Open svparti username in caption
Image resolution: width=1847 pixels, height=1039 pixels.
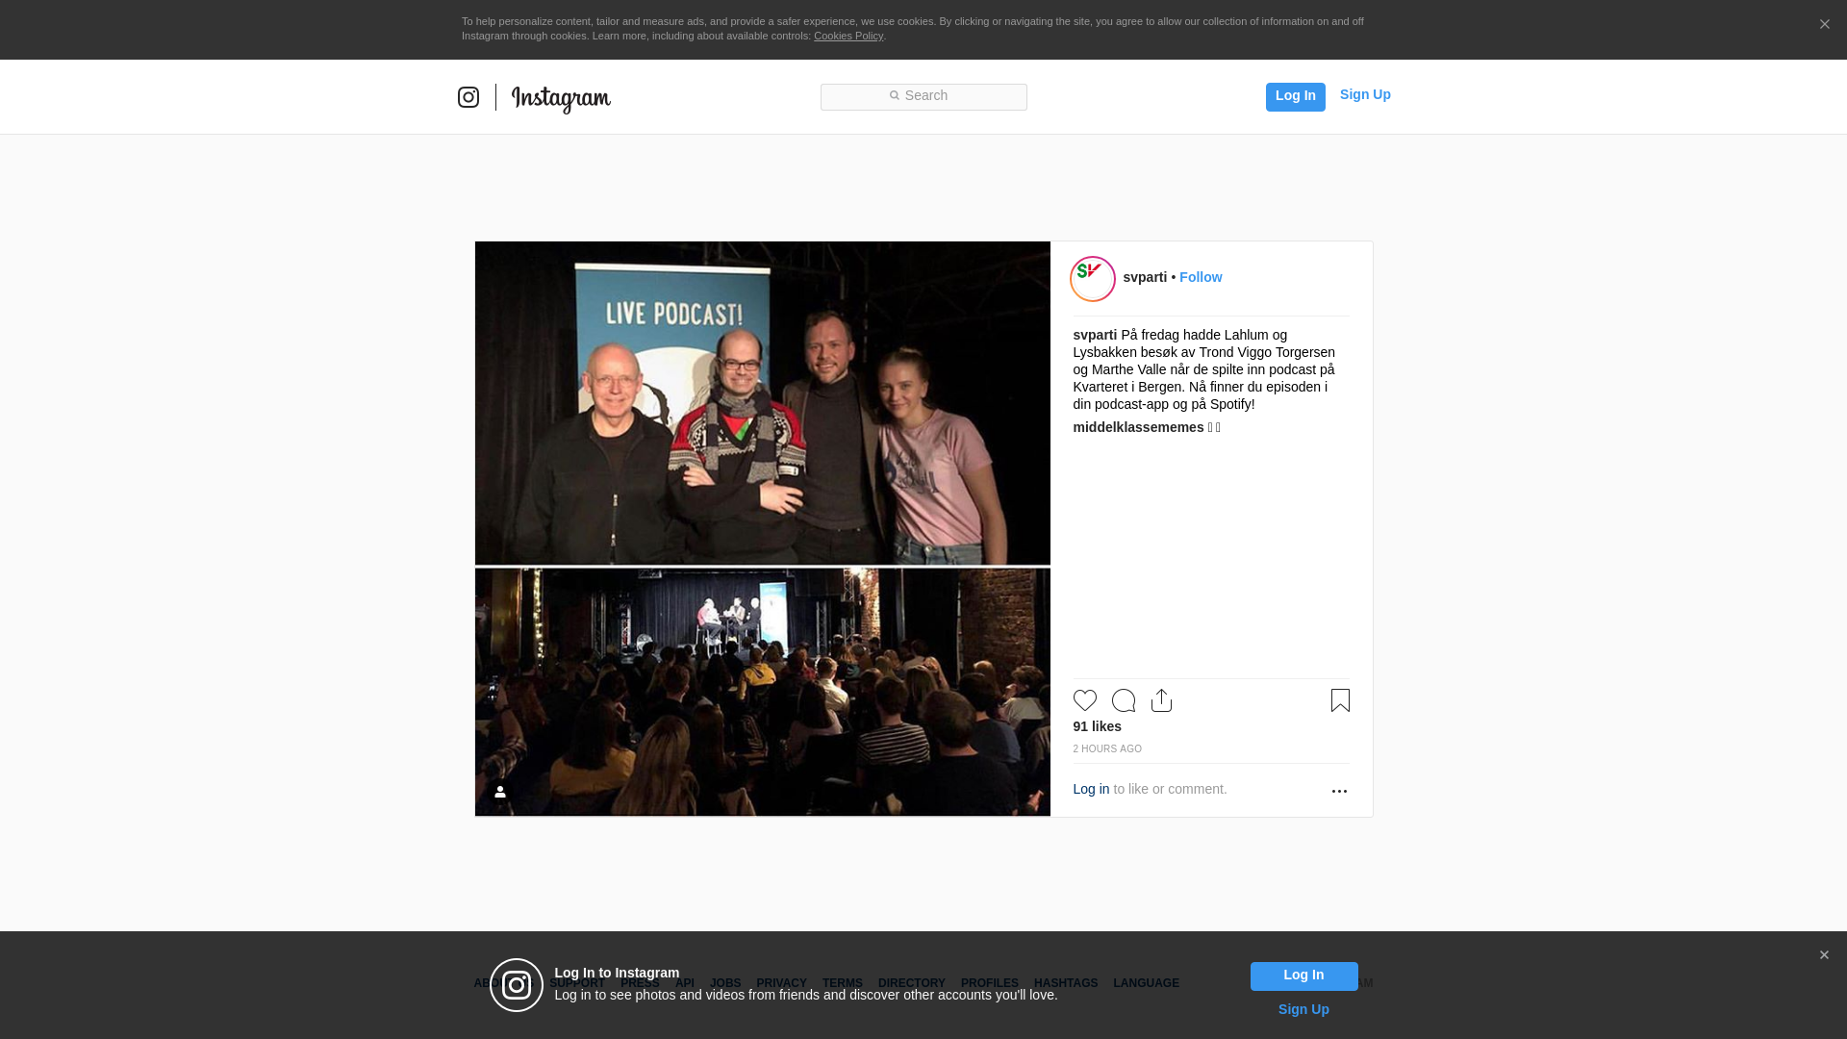1095,335
